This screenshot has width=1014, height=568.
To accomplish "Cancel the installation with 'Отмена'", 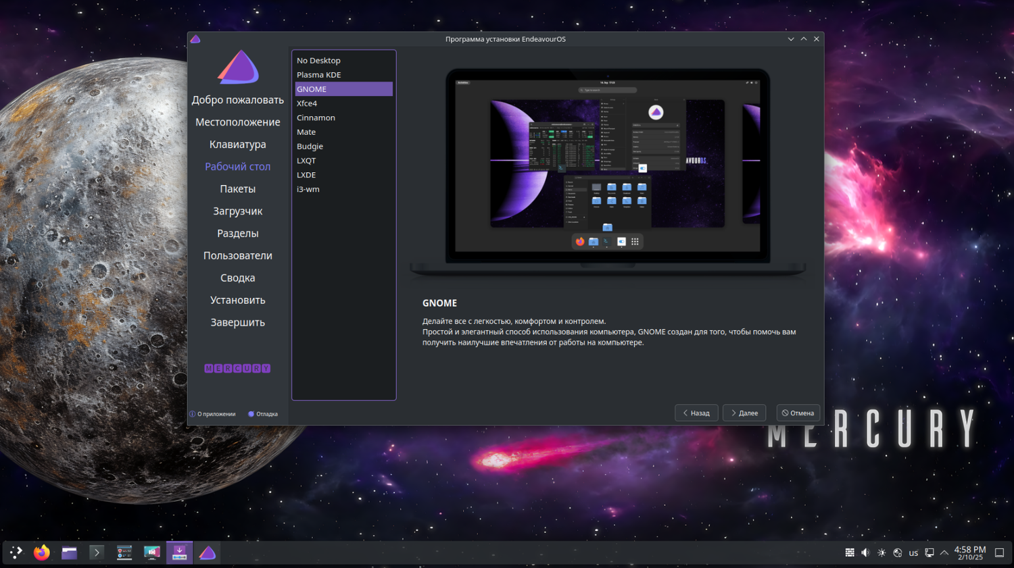I will click(x=798, y=413).
